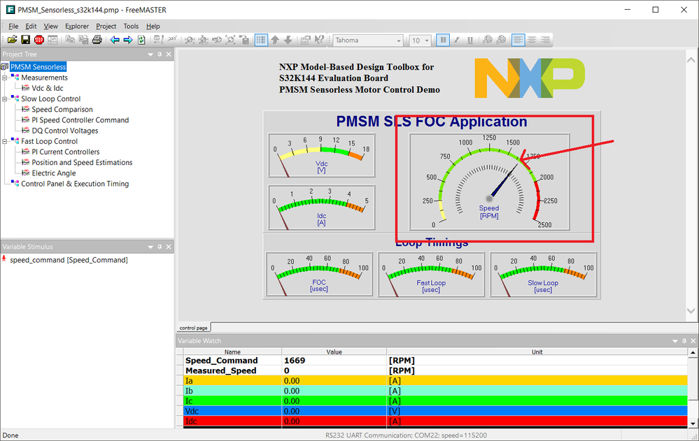Screen dimensions: 699x441
Task: Open the Tools menu
Action: pyautogui.click(x=131, y=27)
